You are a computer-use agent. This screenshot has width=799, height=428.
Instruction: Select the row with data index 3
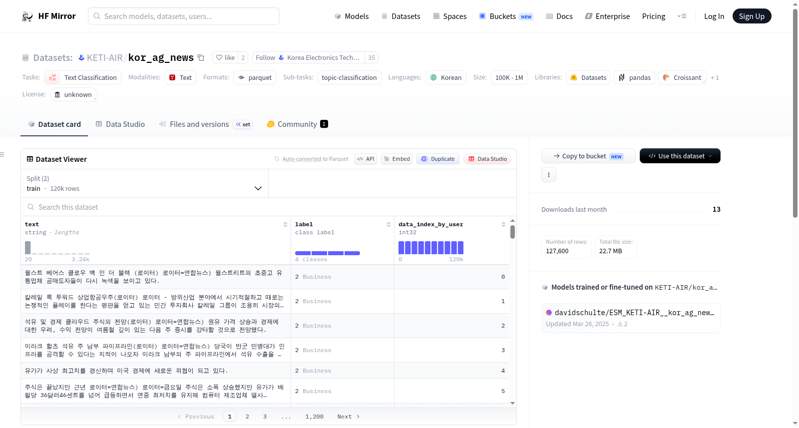[265, 350]
